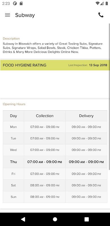Tap the phone call icon

point(101,15)
